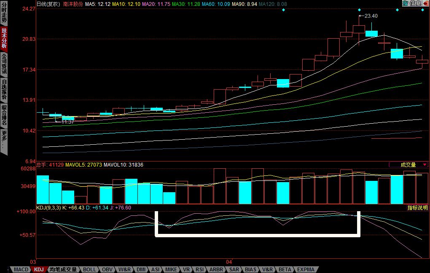The height and width of the screenshot is (273, 430).
Task: Open the 信息 info button
Action: pyautogui.click(x=415, y=3)
